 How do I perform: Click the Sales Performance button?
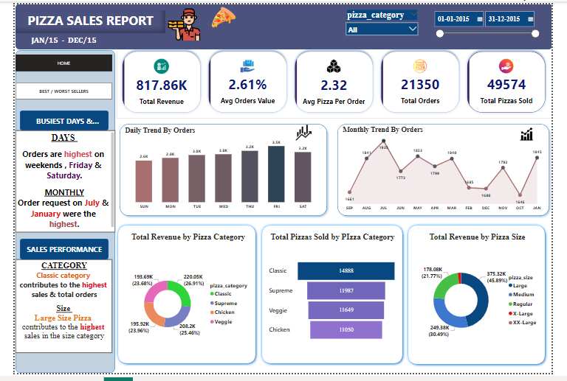click(64, 250)
